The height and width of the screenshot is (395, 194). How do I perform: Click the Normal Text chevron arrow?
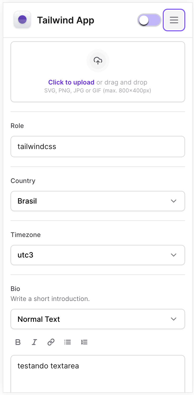point(173,319)
